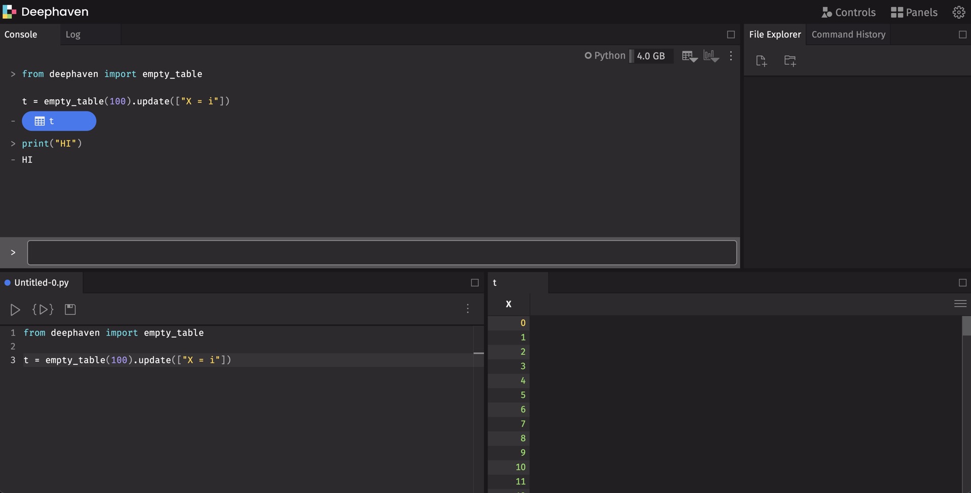Open the Settings gear
Screen dimensions: 971x493
coord(958,12)
